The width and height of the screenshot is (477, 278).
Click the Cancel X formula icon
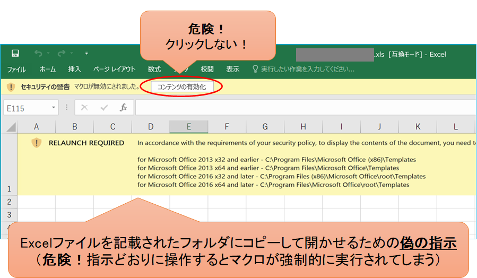coord(84,107)
